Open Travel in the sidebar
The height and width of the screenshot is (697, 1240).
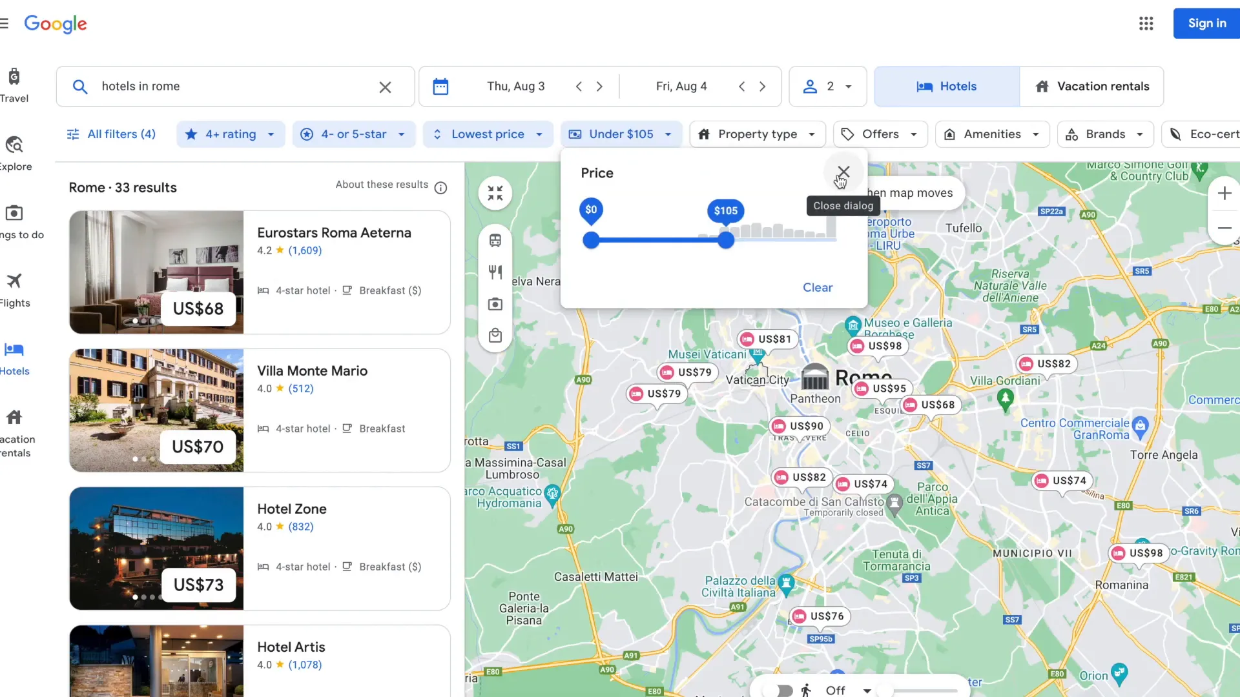pos(14,85)
